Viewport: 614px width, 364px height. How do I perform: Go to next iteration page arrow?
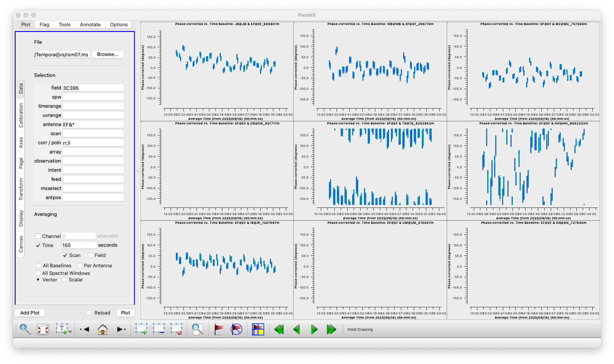(314, 329)
